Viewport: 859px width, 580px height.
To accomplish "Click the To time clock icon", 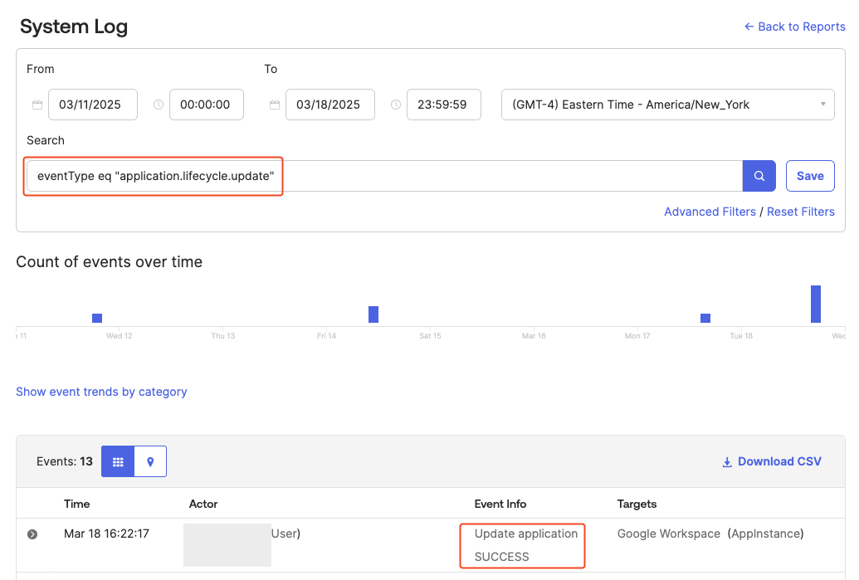I will tap(396, 105).
